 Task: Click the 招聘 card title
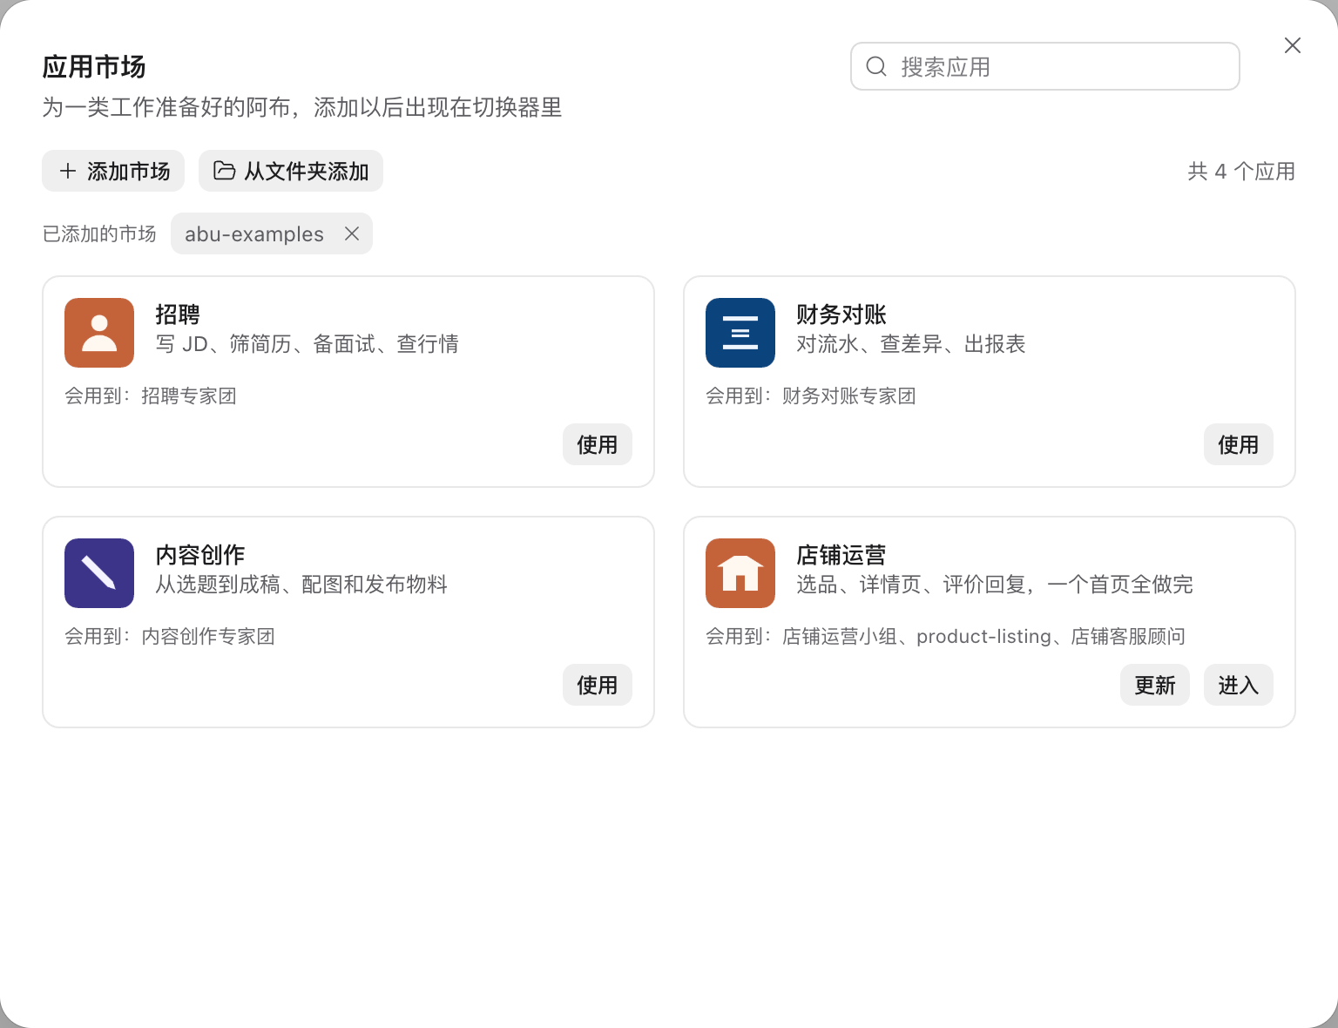tap(178, 314)
